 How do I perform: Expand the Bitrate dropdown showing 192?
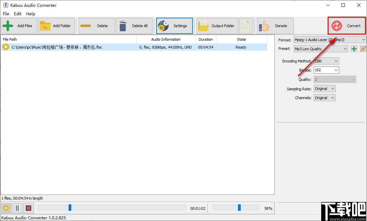(326, 70)
